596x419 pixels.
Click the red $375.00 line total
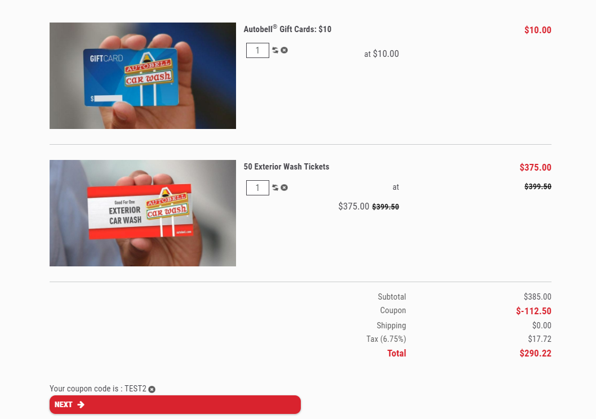click(535, 168)
